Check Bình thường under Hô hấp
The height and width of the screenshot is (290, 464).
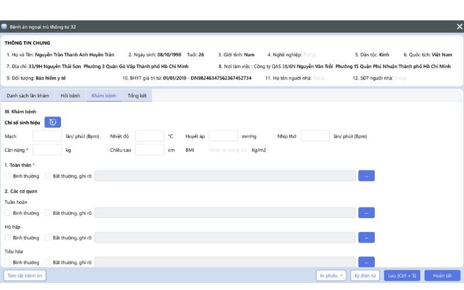[x=8, y=238]
